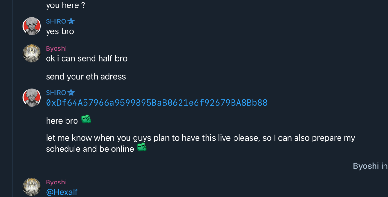Image resolution: width=388 pixels, height=197 pixels.
Task: Select the 'here bro' message text
Action: 62,121
